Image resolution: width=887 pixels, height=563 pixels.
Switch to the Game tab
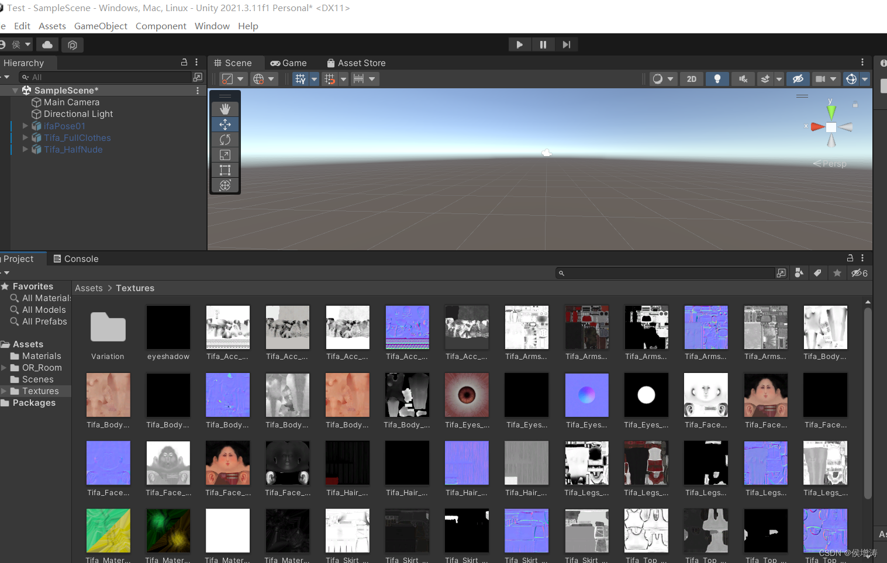[288, 63]
